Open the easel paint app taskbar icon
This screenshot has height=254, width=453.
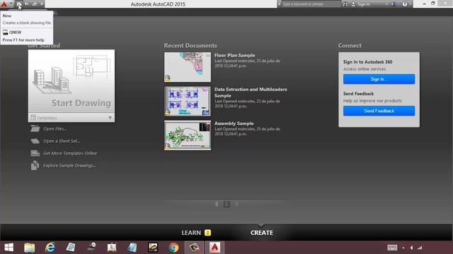coord(112,248)
